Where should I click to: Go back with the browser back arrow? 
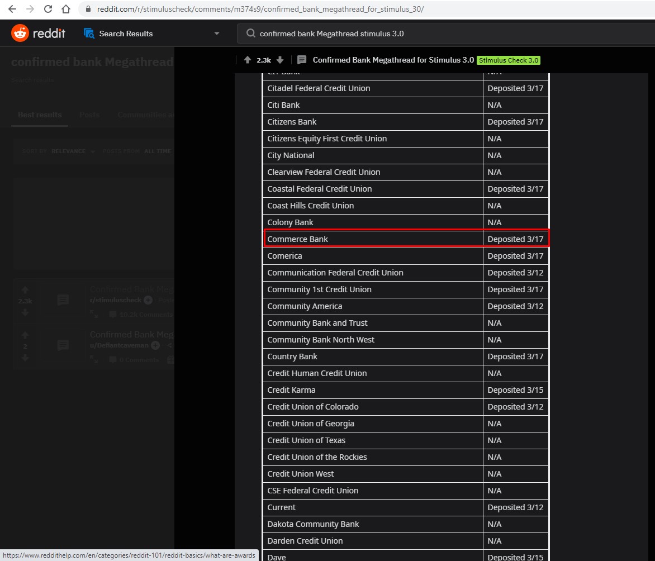(12, 9)
